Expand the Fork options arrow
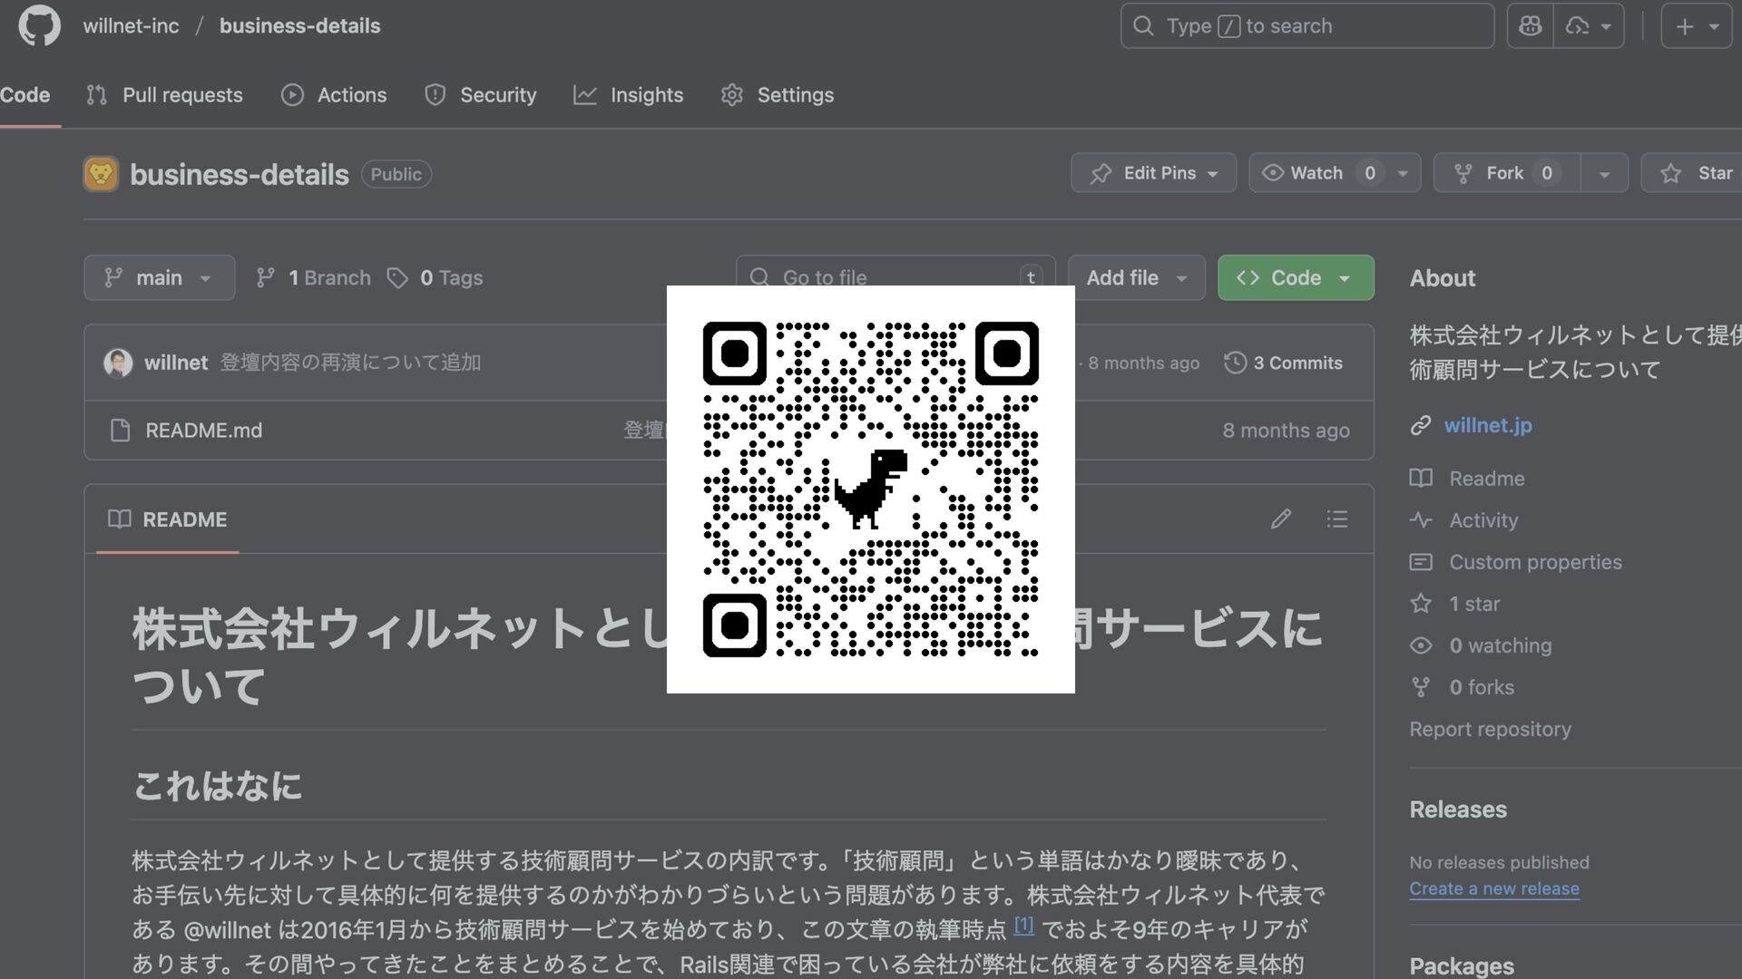This screenshot has width=1742, height=979. pos(1604,173)
